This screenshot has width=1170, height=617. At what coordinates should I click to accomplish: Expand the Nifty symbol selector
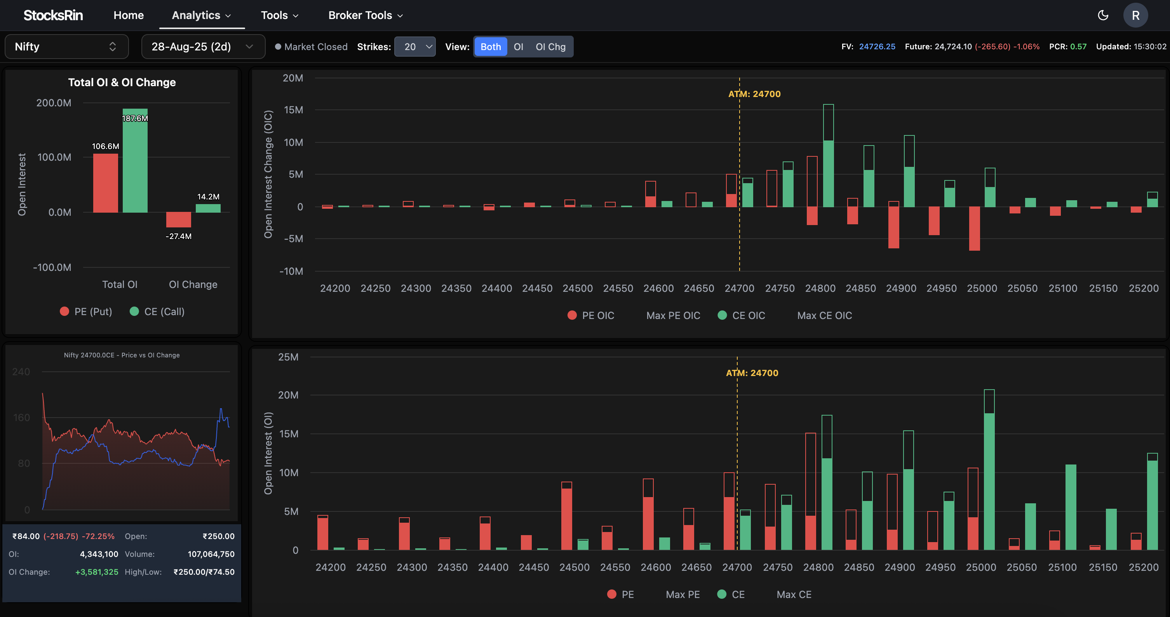pos(67,47)
